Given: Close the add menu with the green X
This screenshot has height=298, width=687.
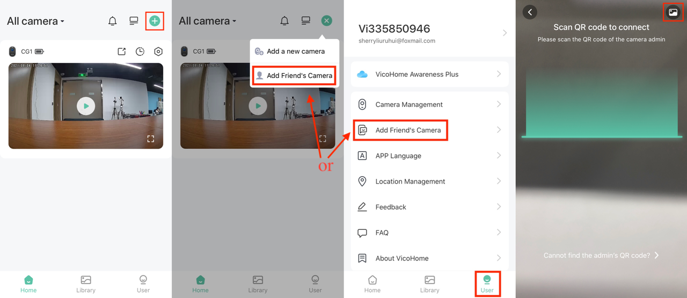Looking at the screenshot, I should [326, 21].
